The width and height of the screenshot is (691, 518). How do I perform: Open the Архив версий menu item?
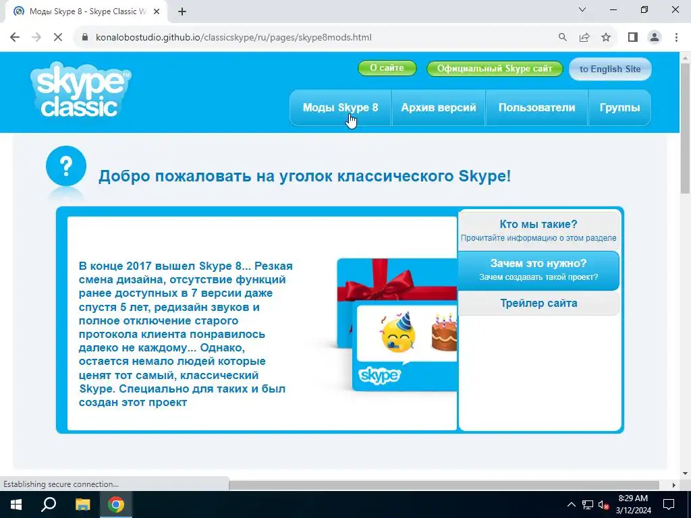click(x=439, y=108)
